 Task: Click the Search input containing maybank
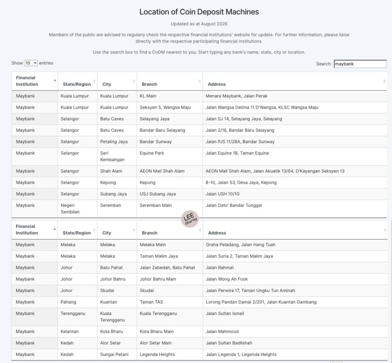(x=360, y=64)
